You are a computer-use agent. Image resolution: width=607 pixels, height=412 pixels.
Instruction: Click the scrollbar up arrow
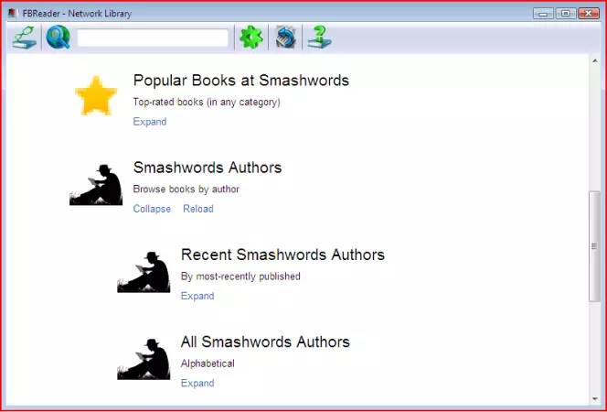594,60
